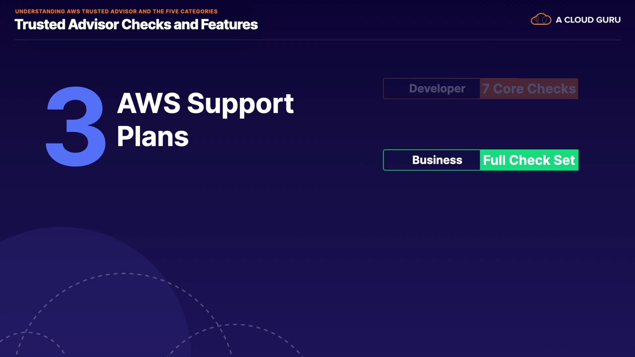Click the green "Full Check Set" box
Viewport: 635px width, 357px height.
(529, 160)
